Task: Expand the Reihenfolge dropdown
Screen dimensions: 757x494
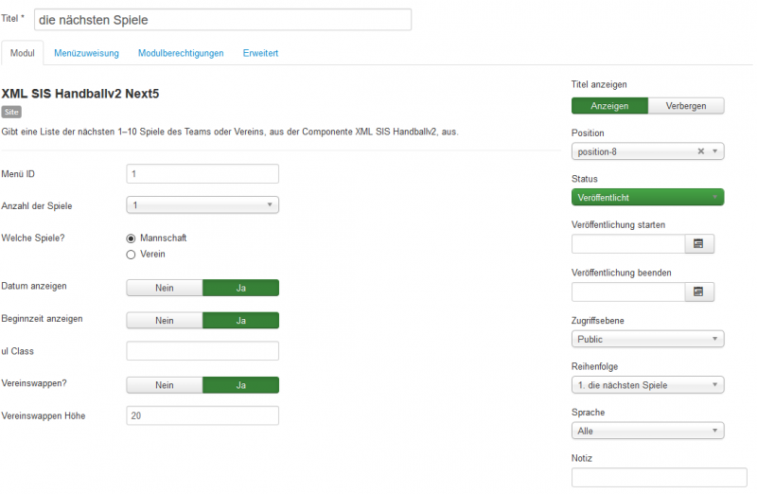Action: (x=647, y=385)
